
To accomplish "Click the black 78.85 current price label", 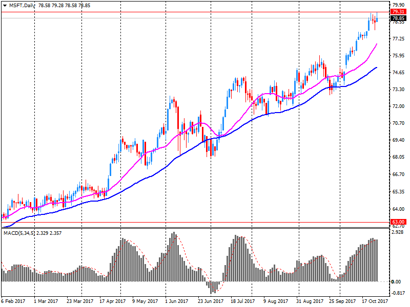I will click(398, 18).
